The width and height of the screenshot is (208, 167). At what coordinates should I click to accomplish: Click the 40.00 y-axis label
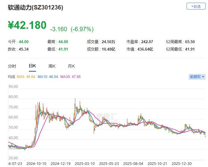point(13,138)
